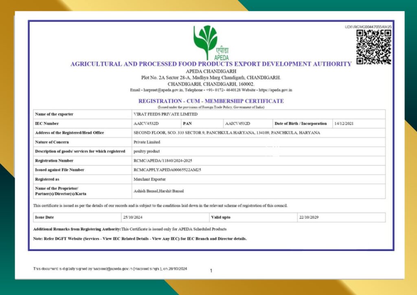This screenshot has width=417, height=295.
Task: Select the "poultry product" value
Action: tap(147, 151)
